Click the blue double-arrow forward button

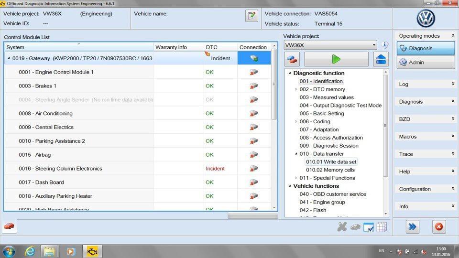[x=413, y=226]
